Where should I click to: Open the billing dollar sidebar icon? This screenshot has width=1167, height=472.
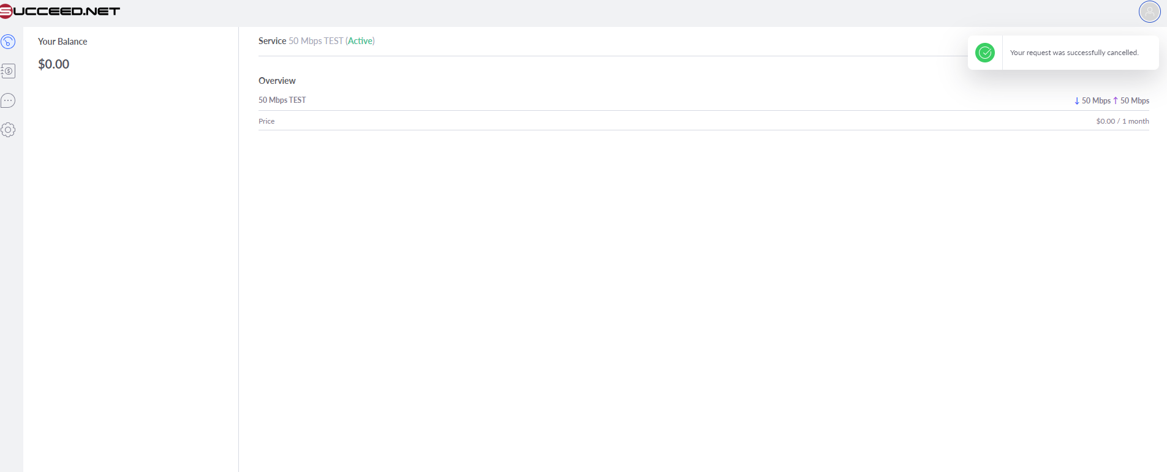8,71
